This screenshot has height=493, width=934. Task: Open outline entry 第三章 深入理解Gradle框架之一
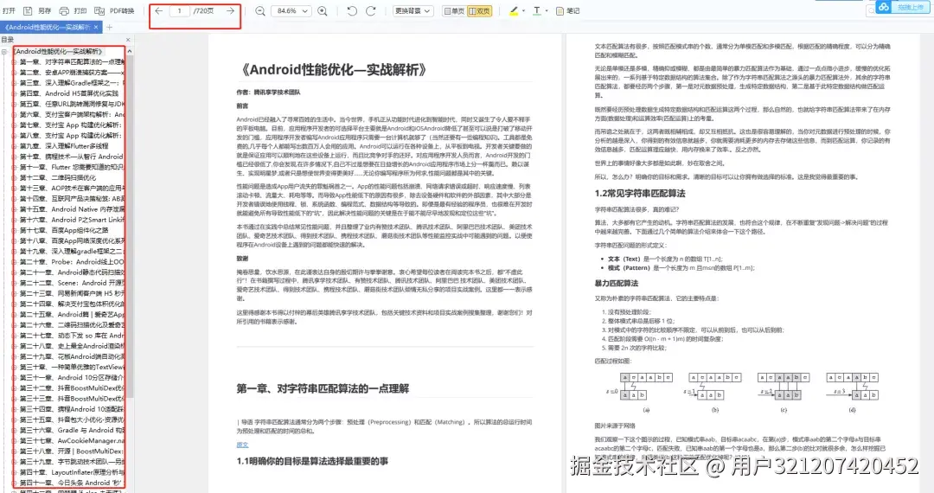coord(72,83)
